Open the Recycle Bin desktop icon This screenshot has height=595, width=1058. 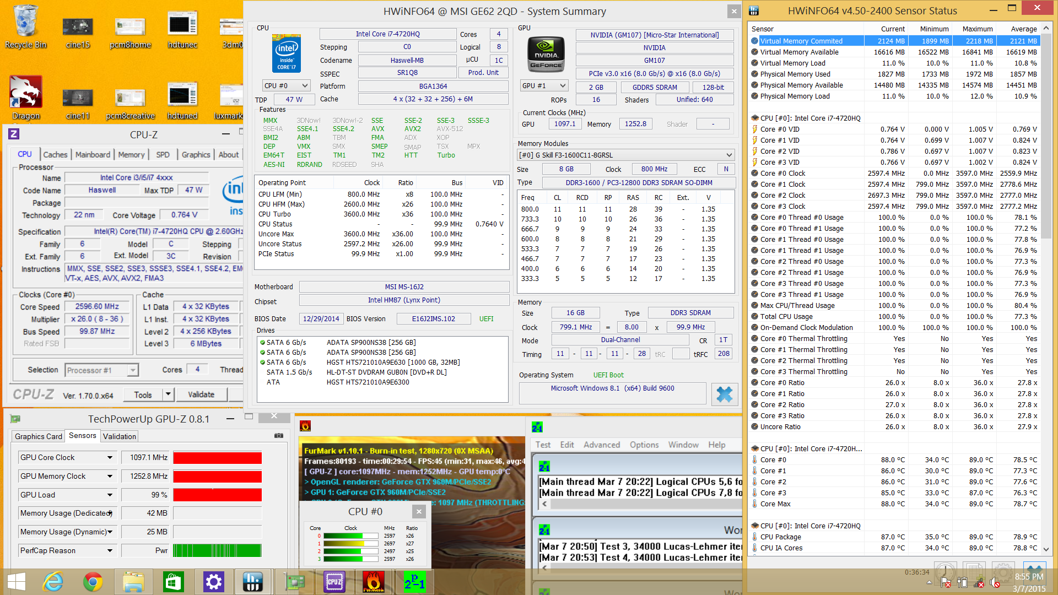pyautogui.click(x=25, y=26)
